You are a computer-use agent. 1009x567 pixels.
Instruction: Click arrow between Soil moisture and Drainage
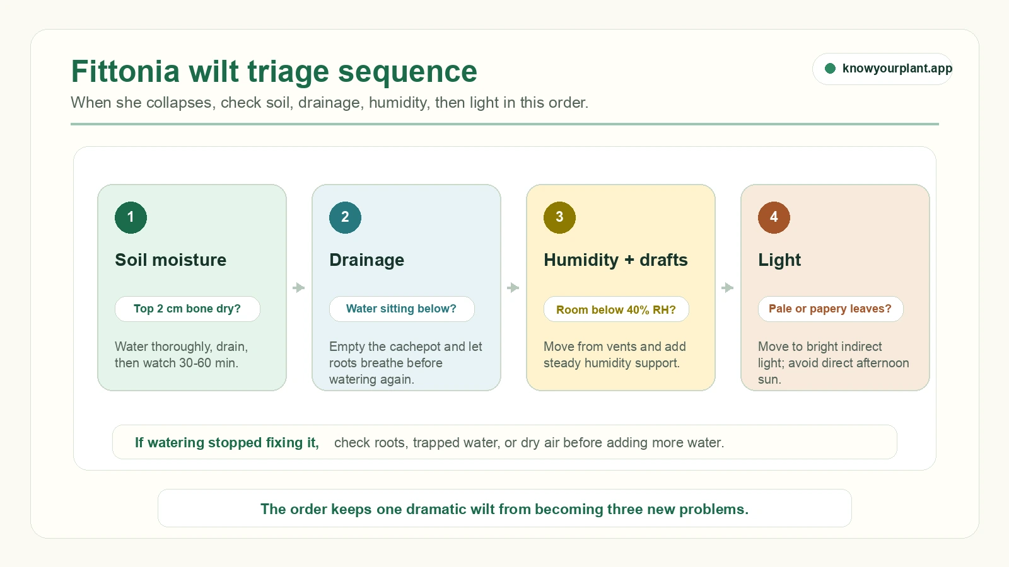[299, 288]
